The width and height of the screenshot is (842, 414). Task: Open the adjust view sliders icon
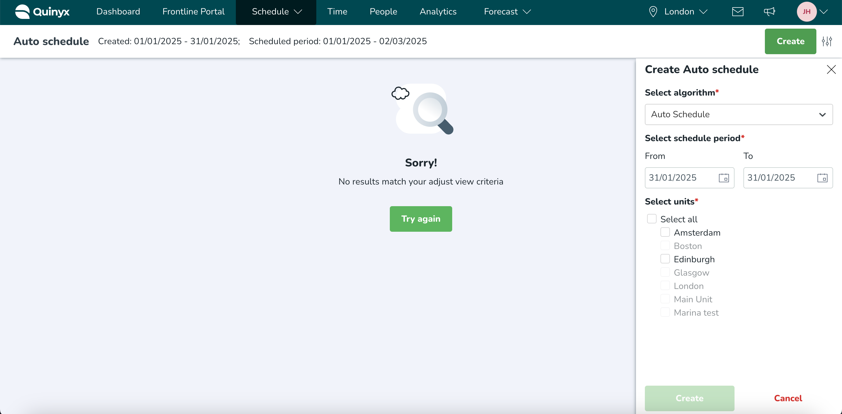point(827,41)
